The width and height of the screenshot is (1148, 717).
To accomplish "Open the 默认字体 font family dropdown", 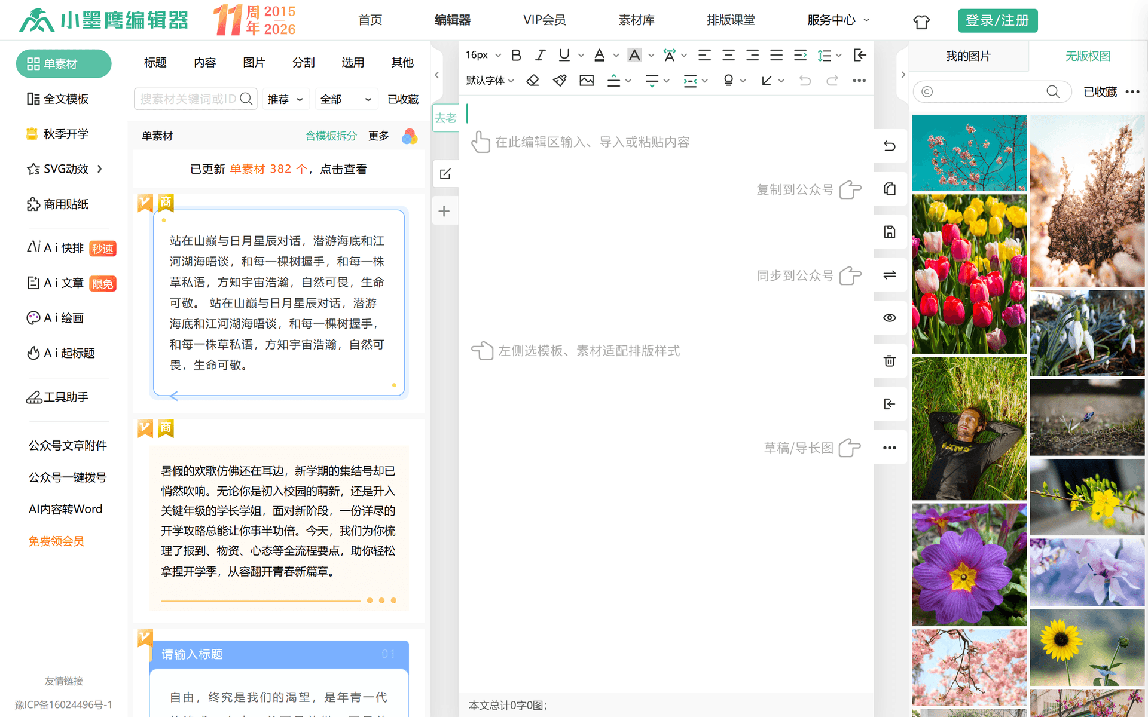I will [x=490, y=81].
